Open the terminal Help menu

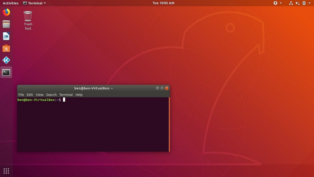point(79,95)
